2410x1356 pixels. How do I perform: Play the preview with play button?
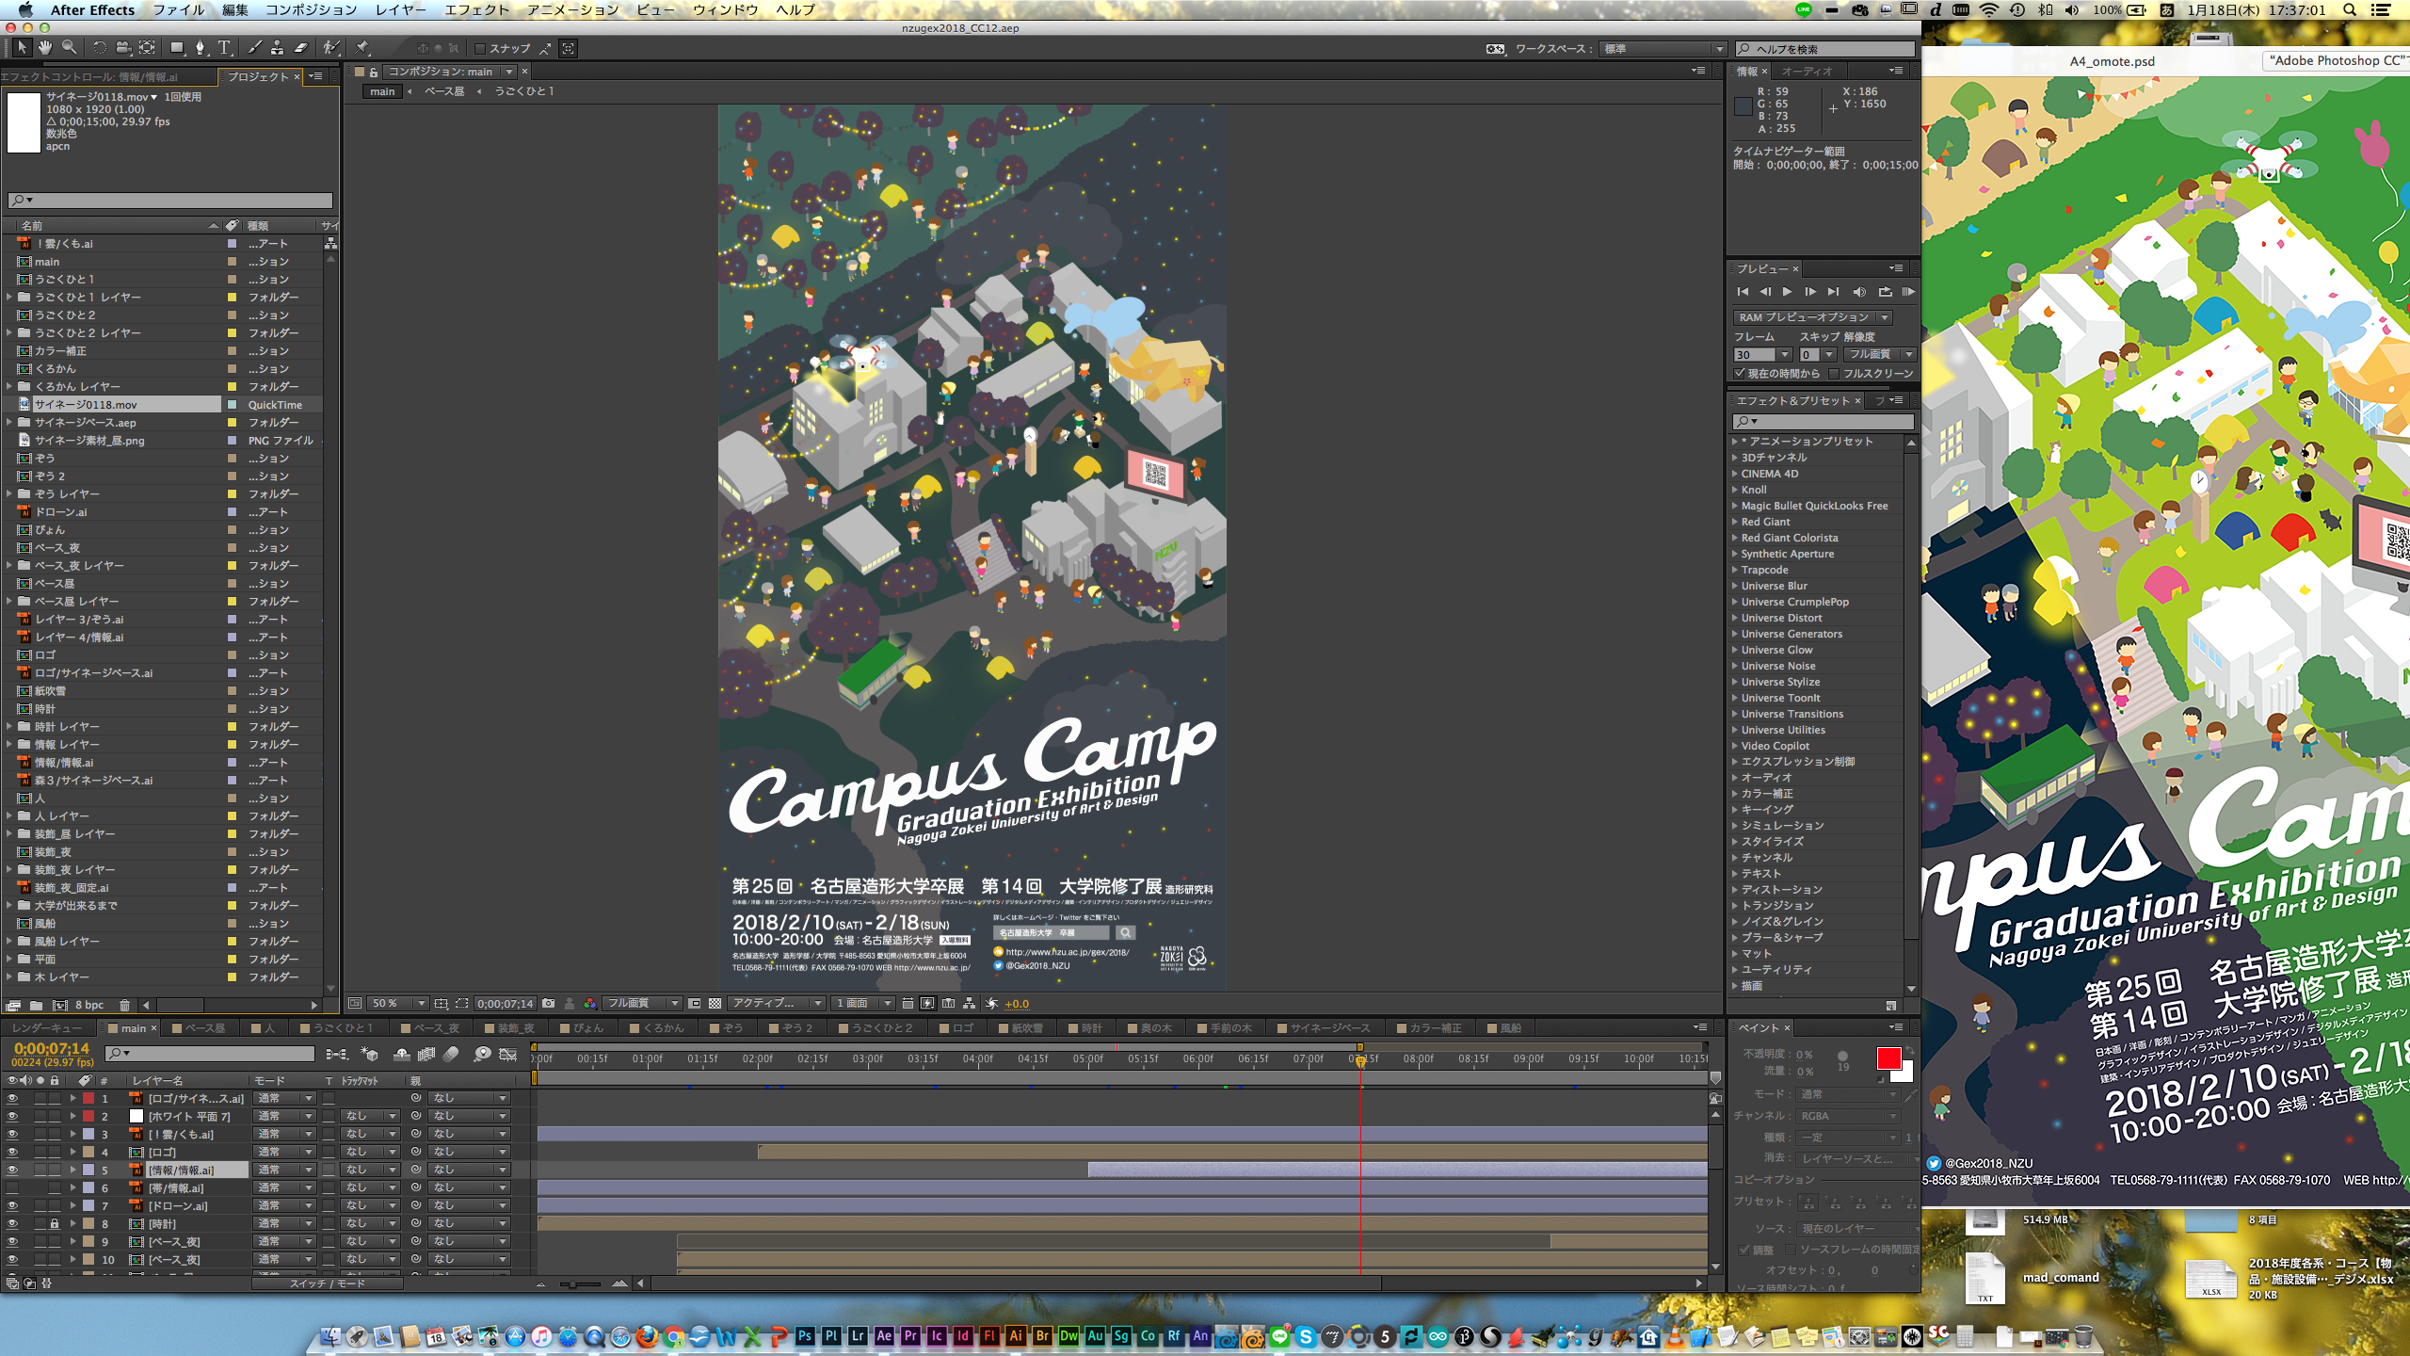tap(1787, 292)
